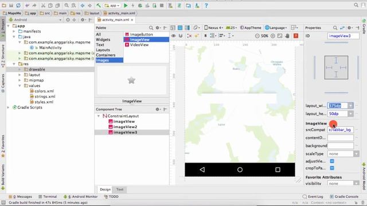Open MainActivity in project tree
Viewport: 367px width, 206px height.
coord(50,47)
